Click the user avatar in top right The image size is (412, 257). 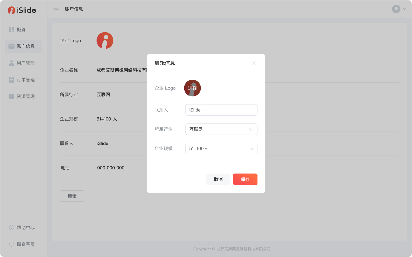tap(396, 9)
